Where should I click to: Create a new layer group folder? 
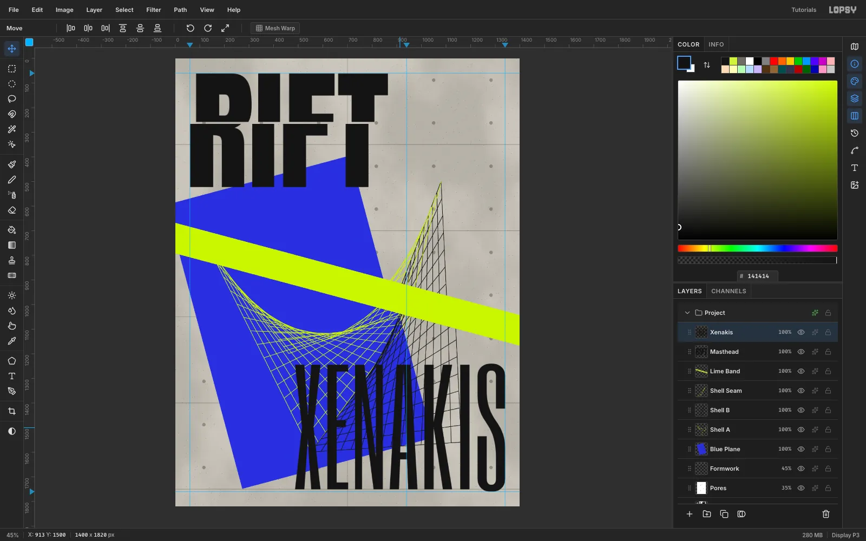pos(707,514)
